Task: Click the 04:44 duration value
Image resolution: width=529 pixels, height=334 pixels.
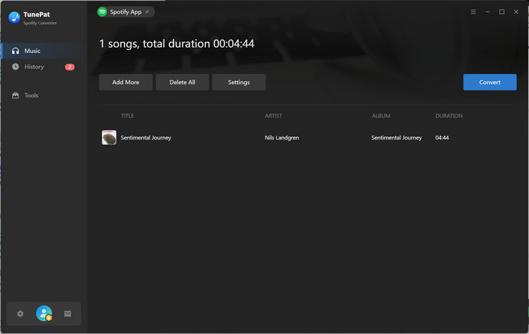Action: tap(442, 138)
